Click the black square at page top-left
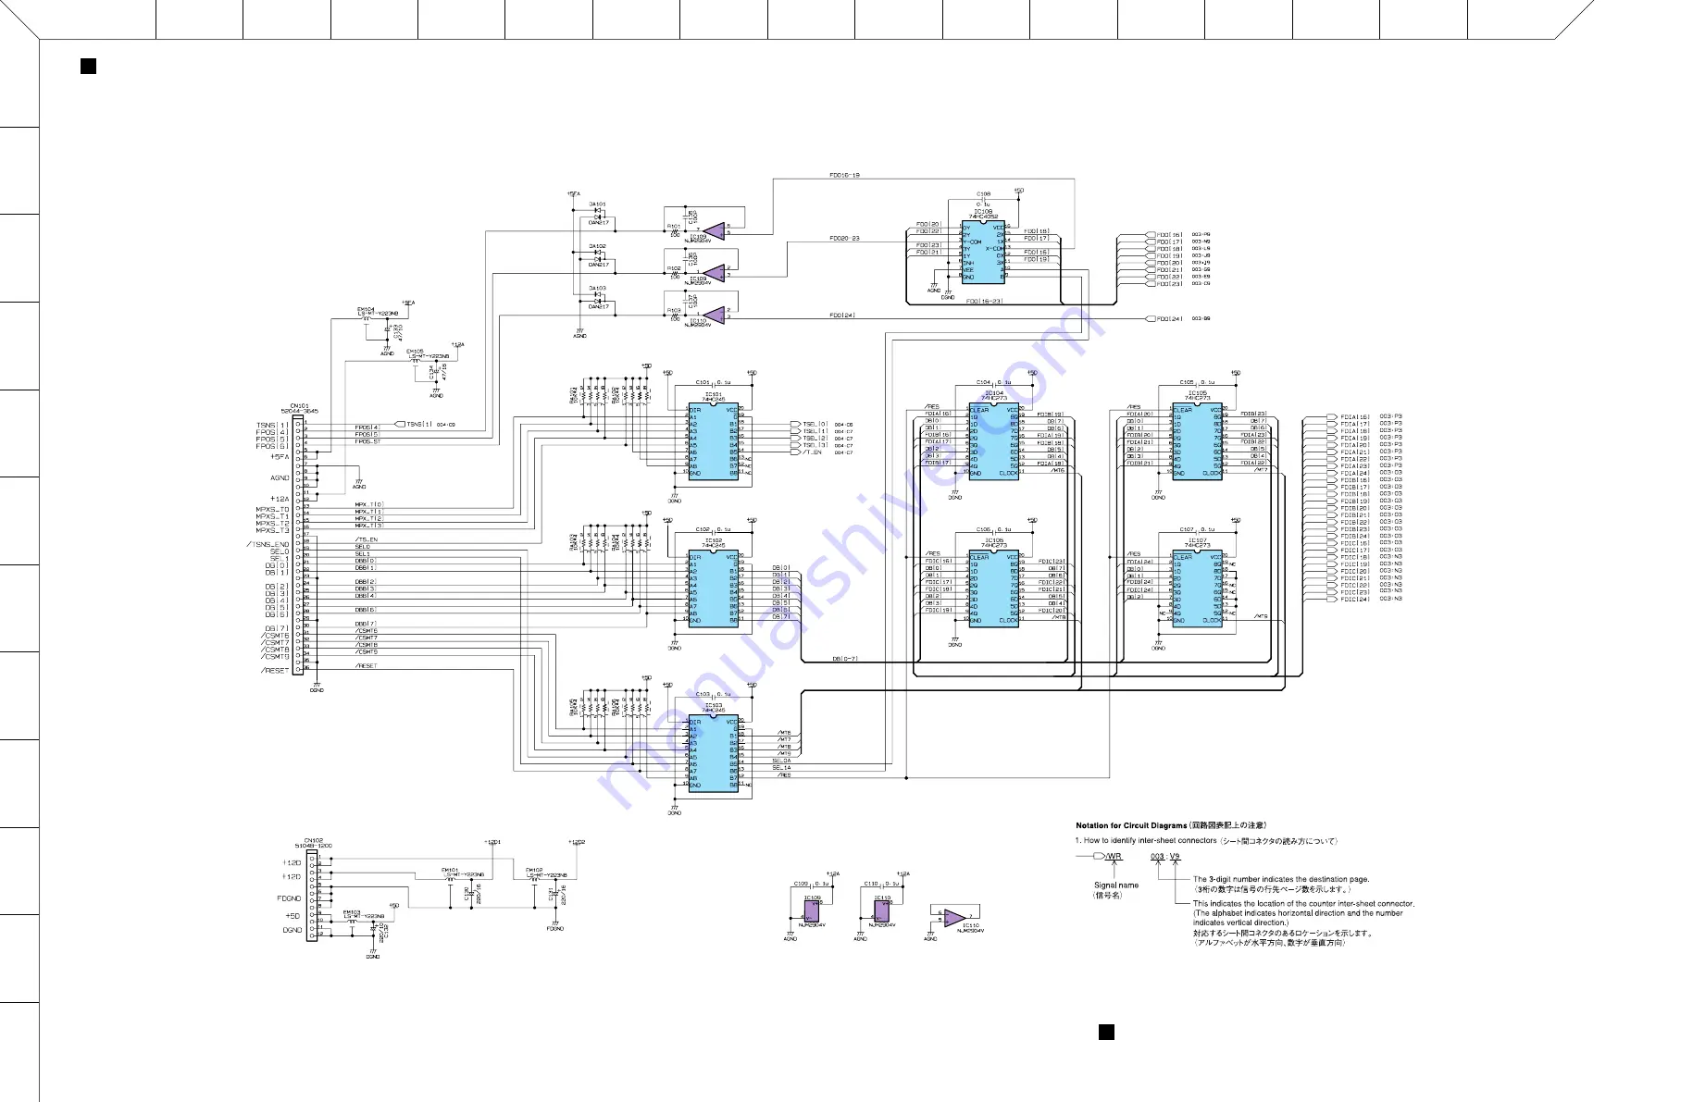The image size is (1693, 1102). click(89, 66)
